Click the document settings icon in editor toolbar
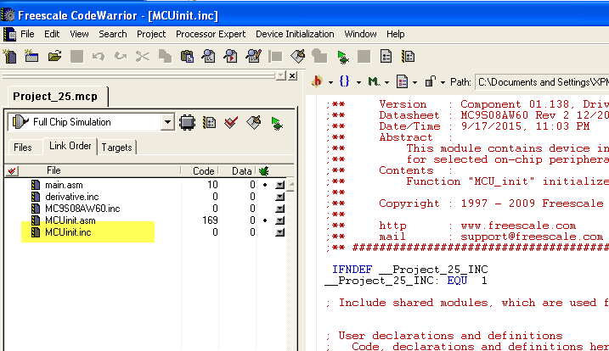The image size is (609, 351). click(402, 81)
